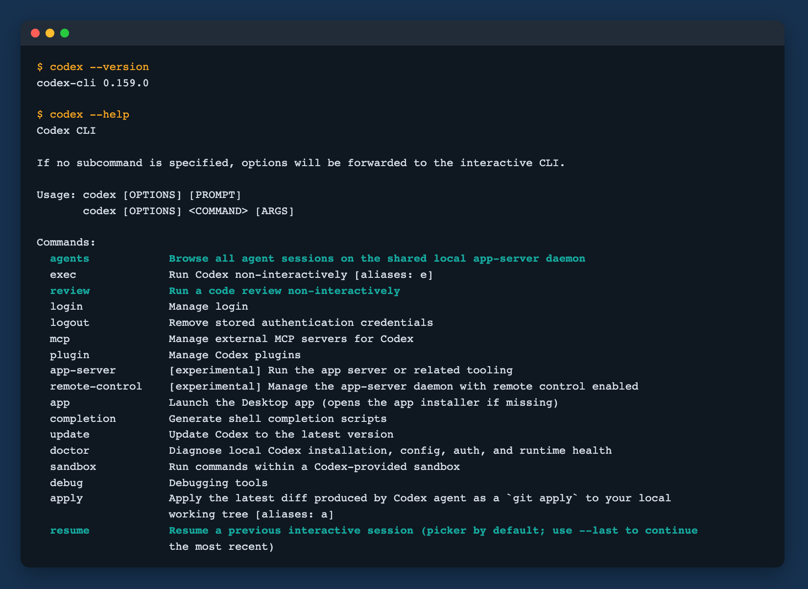
Task: Click the highlighted 'review' command name
Action: [x=70, y=291]
